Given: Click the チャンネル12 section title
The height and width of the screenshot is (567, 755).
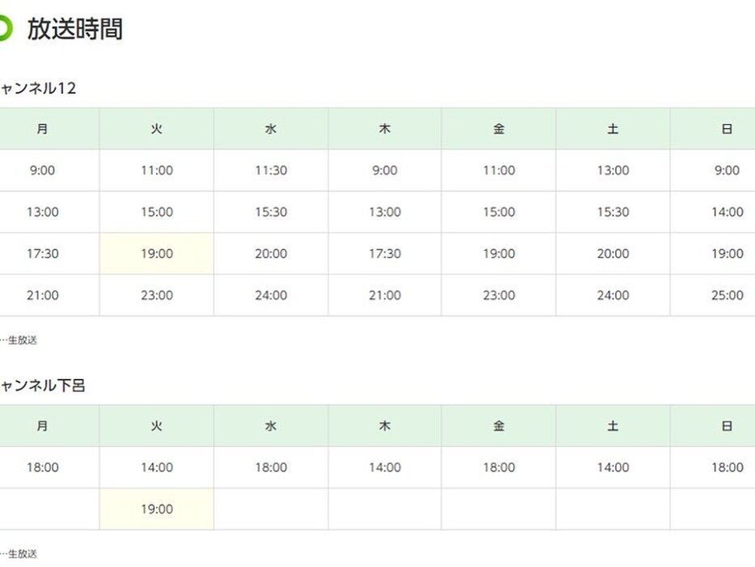Looking at the screenshot, I should pyautogui.click(x=37, y=88).
